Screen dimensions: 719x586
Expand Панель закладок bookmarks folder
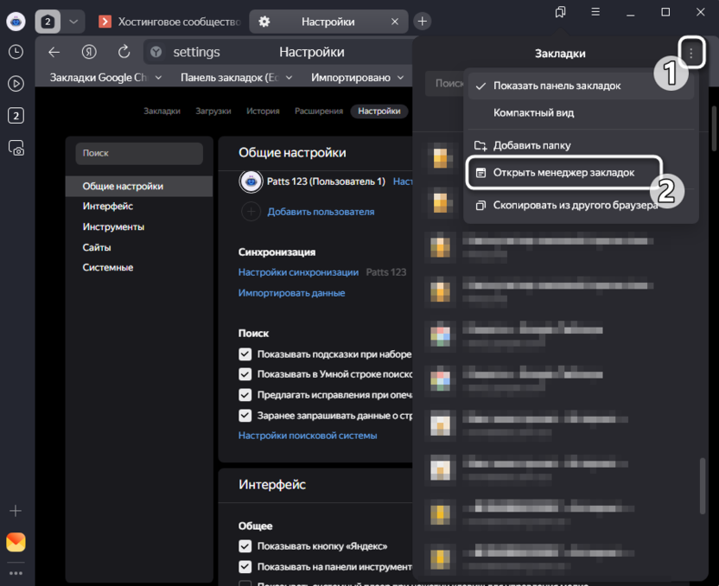[x=236, y=78]
